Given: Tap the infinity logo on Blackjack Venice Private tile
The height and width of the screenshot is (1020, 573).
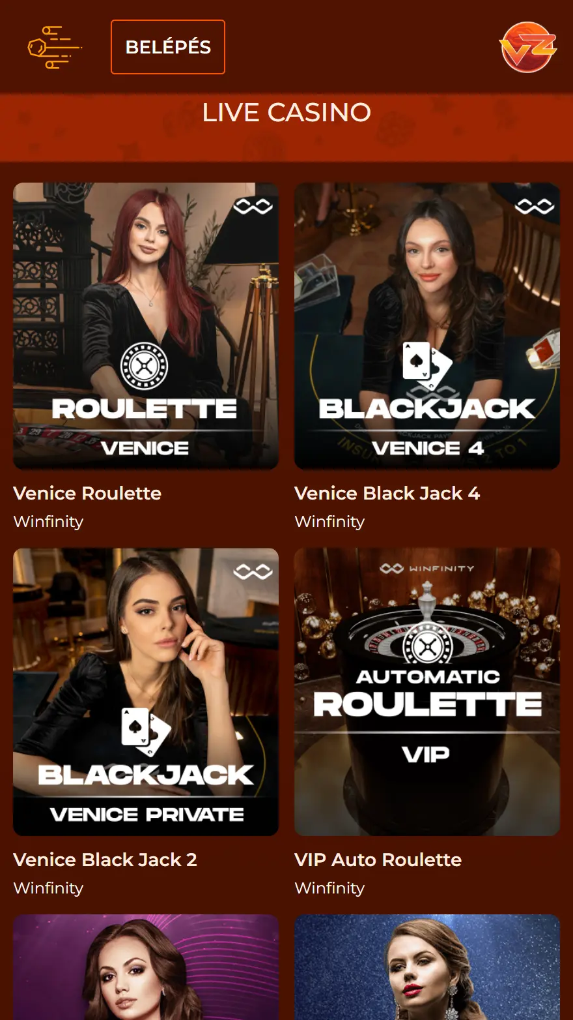Looking at the screenshot, I should pyautogui.click(x=253, y=572).
